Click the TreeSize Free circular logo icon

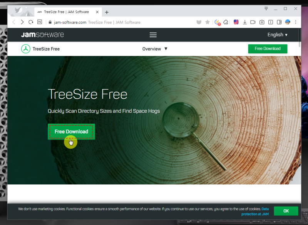coord(26,49)
